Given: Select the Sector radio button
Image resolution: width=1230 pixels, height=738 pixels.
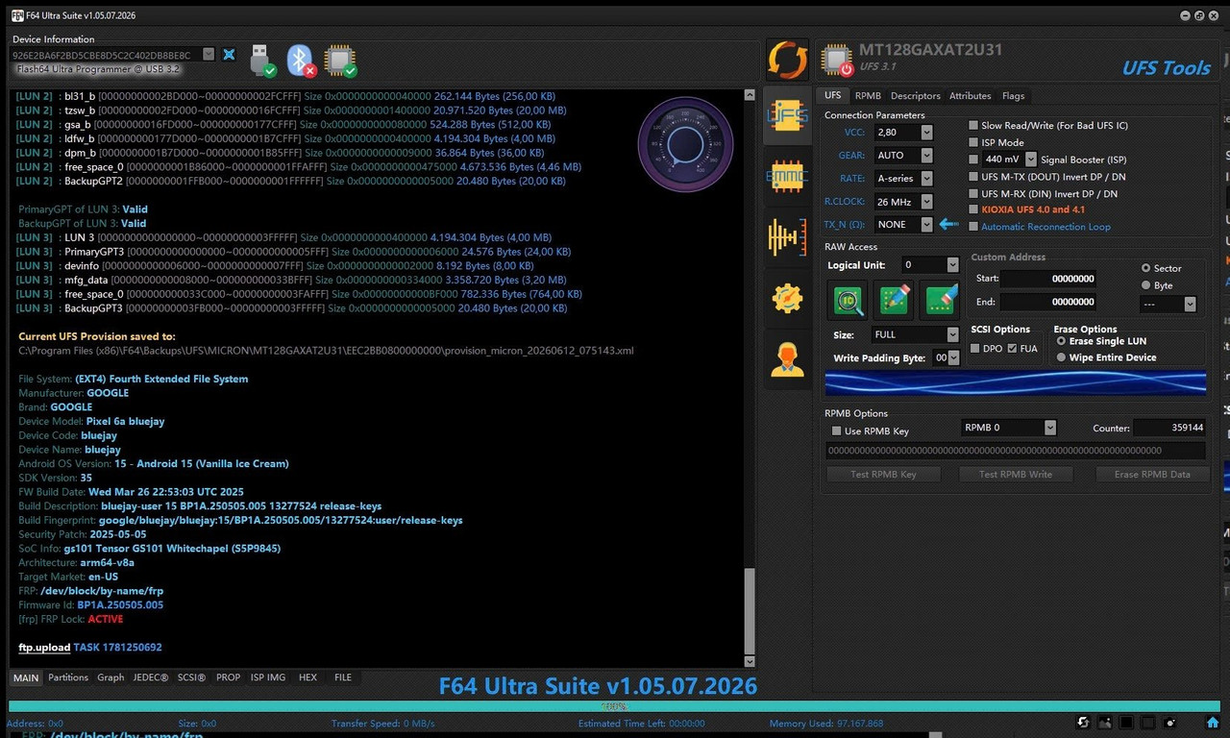Looking at the screenshot, I should coord(1145,268).
